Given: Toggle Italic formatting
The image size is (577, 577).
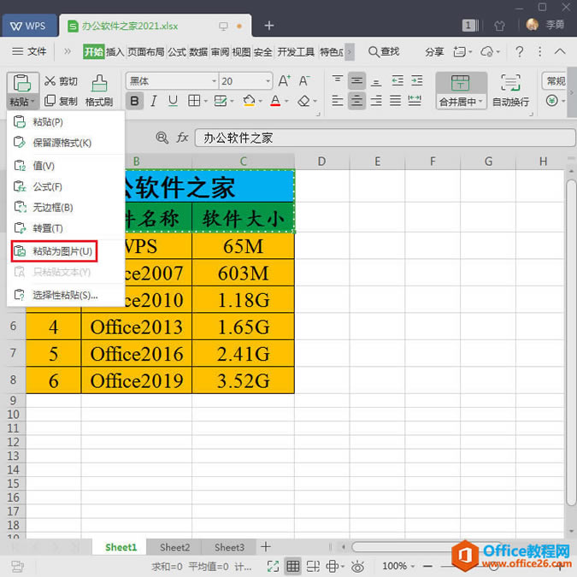Looking at the screenshot, I should click(x=154, y=101).
